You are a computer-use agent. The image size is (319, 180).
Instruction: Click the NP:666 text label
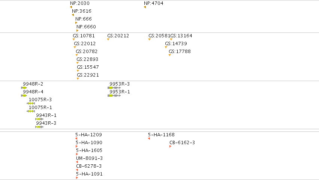(84, 19)
